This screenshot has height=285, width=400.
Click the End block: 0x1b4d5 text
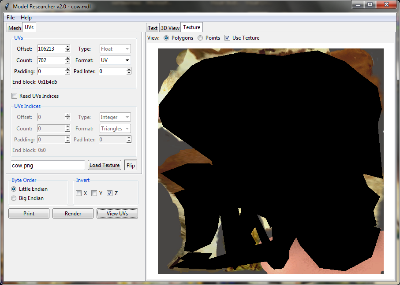(35, 82)
